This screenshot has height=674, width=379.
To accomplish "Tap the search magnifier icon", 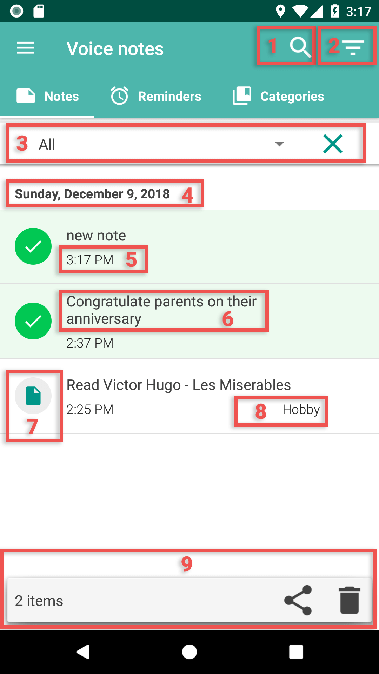I will tap(300, 47).
